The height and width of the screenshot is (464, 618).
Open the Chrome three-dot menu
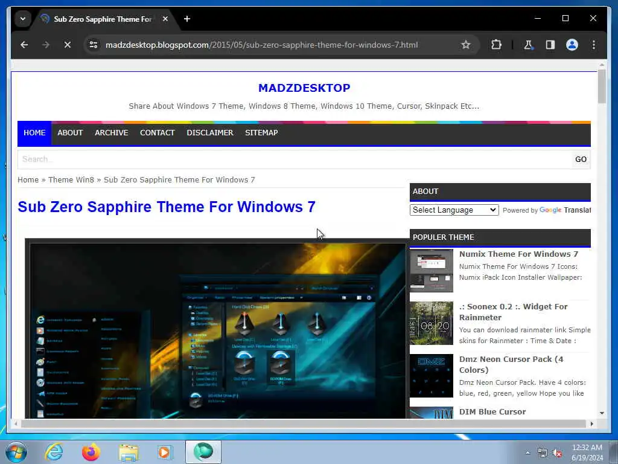(594, 45)
